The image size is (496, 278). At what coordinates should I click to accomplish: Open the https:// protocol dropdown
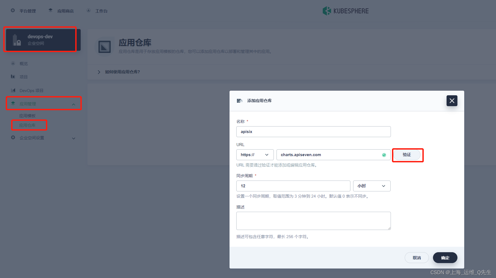click(x=255, y=155)
